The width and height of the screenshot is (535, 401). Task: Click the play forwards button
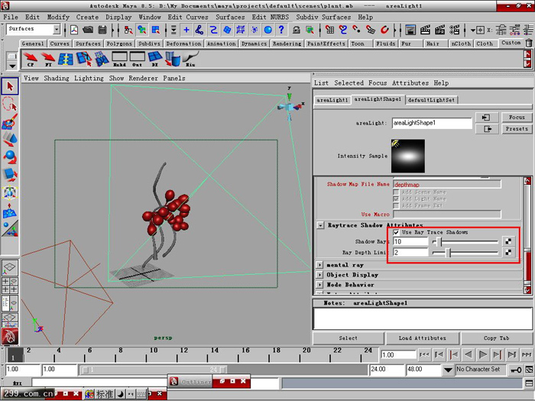(x=482, y=355)
